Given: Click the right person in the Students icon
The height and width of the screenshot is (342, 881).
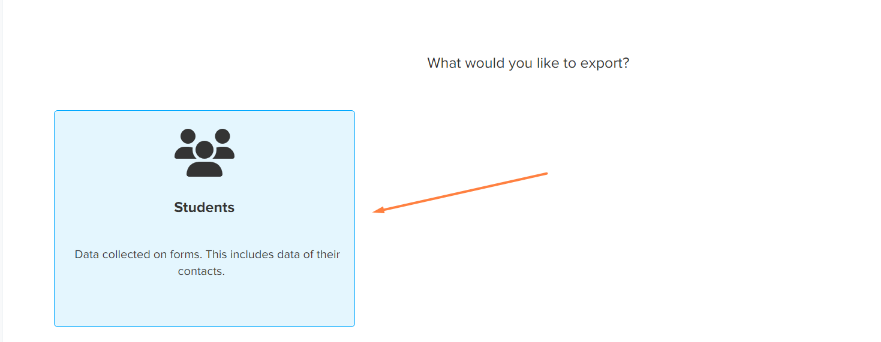Looking at the screenshot, I should pos(222,144).
